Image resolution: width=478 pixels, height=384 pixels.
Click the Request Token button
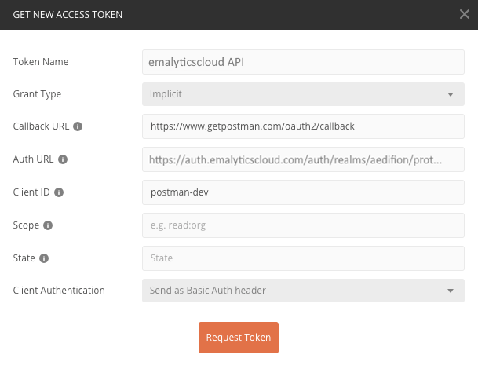[239, 338]
